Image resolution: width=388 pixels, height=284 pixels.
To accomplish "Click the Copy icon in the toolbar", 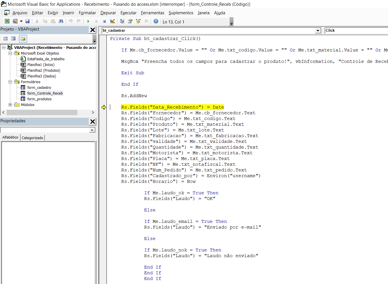I will [x=45, y=21].
